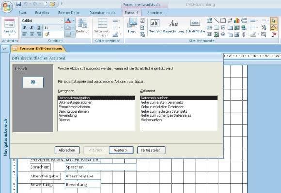The width and height of the screenshot is (281, 193).
Task: Click the Abbrechen button
Action: [67, 150]
